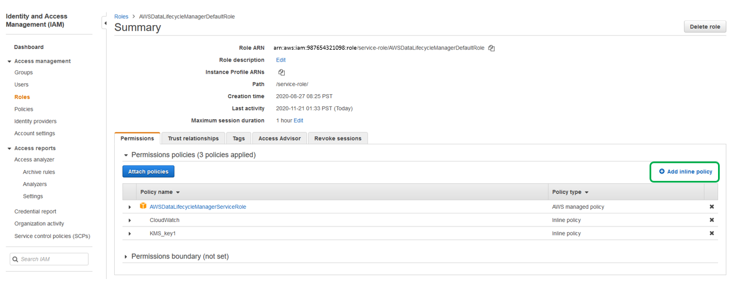The image size is (738, 291).
Task: Open Access analyzer in sidebar
Action: coord(34,160)
